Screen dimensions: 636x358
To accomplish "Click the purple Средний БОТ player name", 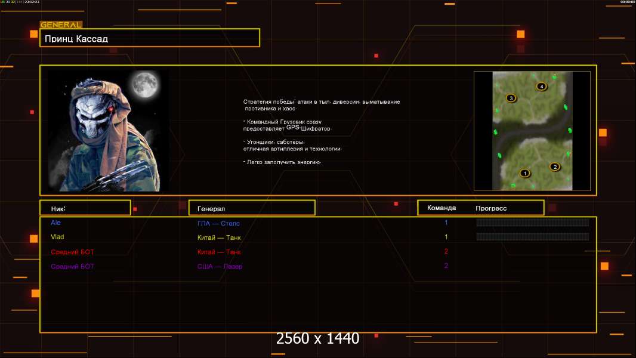I will (72, 266).
